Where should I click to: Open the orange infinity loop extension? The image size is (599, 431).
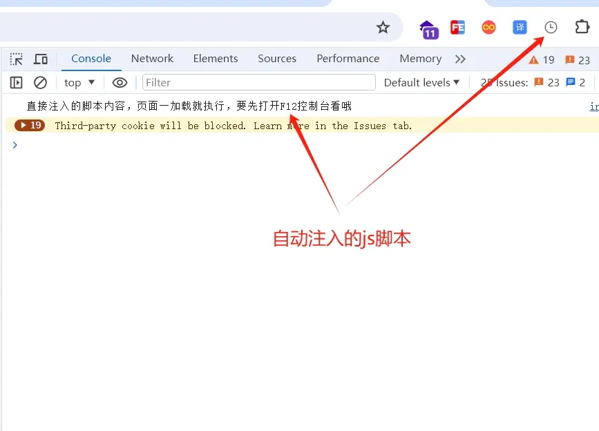point(488,28)
